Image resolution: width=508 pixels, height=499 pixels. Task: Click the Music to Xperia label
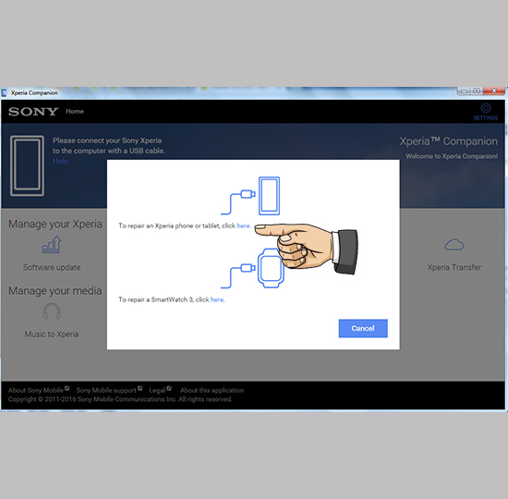(x=52, y=335)
